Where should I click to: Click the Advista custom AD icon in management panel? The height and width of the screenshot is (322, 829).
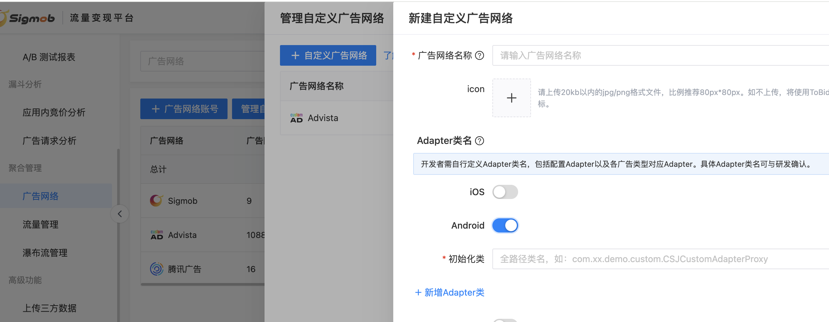[296, 118]
